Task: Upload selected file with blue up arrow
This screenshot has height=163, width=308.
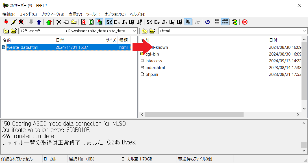Action: pos(39,22)
